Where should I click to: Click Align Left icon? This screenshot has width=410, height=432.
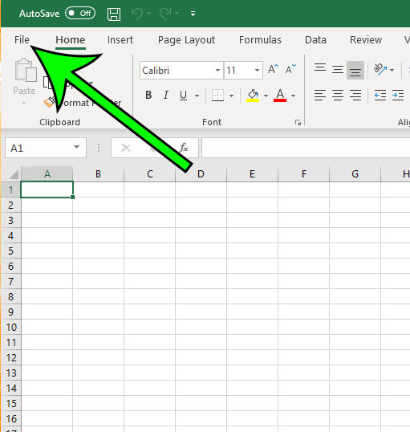pyautogui.click(x=320, y=96)
